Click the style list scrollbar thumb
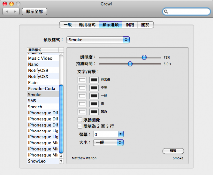The image size is (213, 175). coord(61,119)
